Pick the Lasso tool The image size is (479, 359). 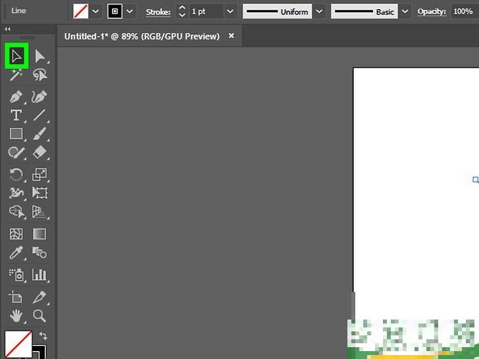tap(39, 75)
